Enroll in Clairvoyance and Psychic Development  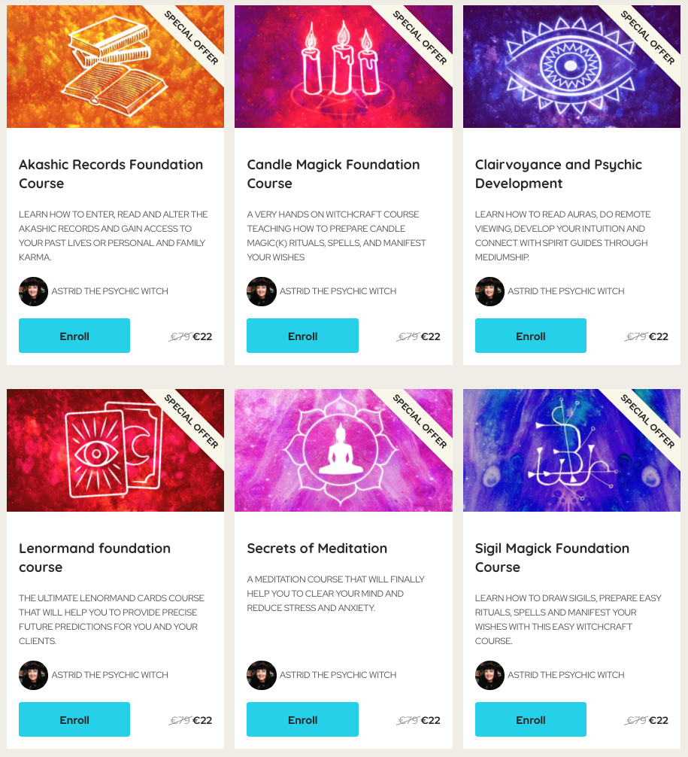point(531,336)
